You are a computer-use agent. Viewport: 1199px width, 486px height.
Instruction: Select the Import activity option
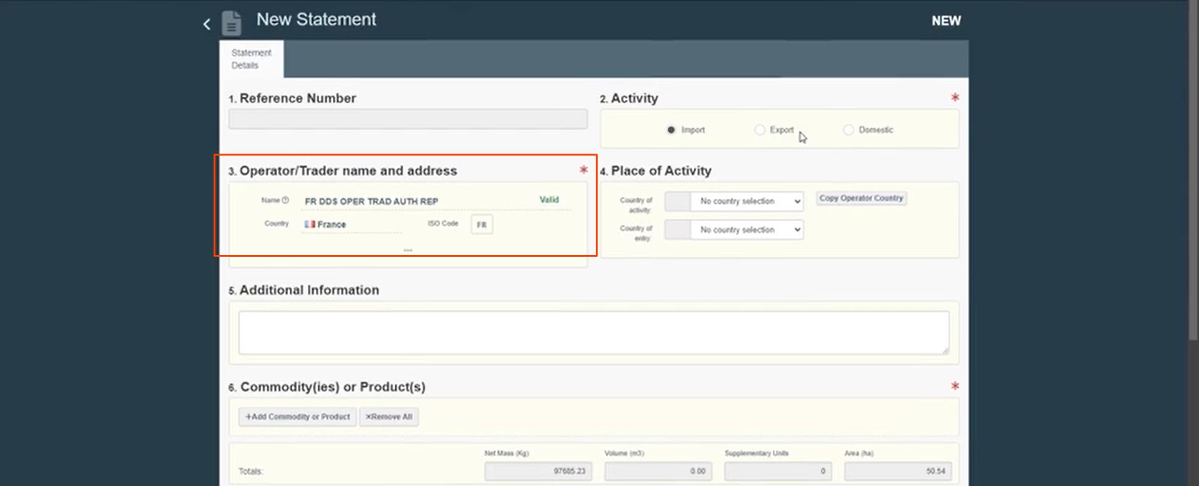tap(671, 130)
